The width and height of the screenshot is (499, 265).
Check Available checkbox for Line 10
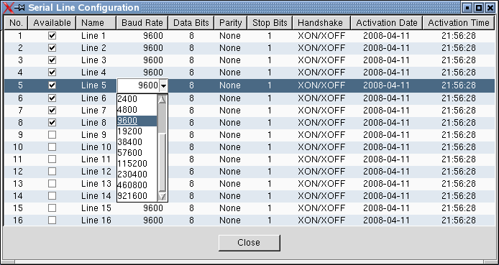[x=52, y=147]
